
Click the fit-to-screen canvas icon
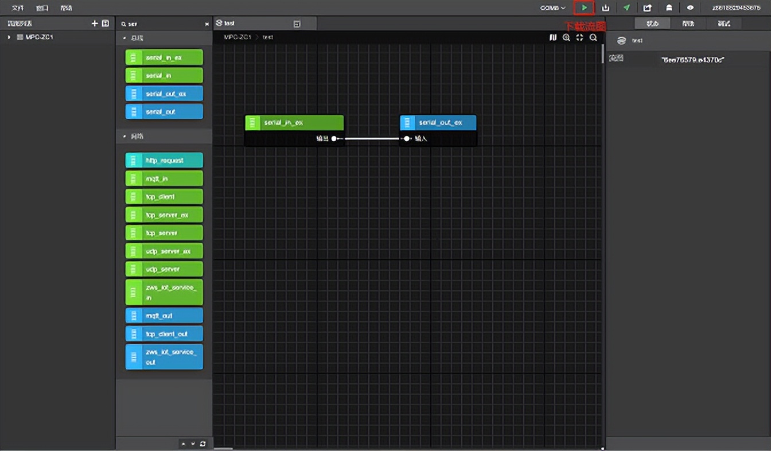coord(579,37)
